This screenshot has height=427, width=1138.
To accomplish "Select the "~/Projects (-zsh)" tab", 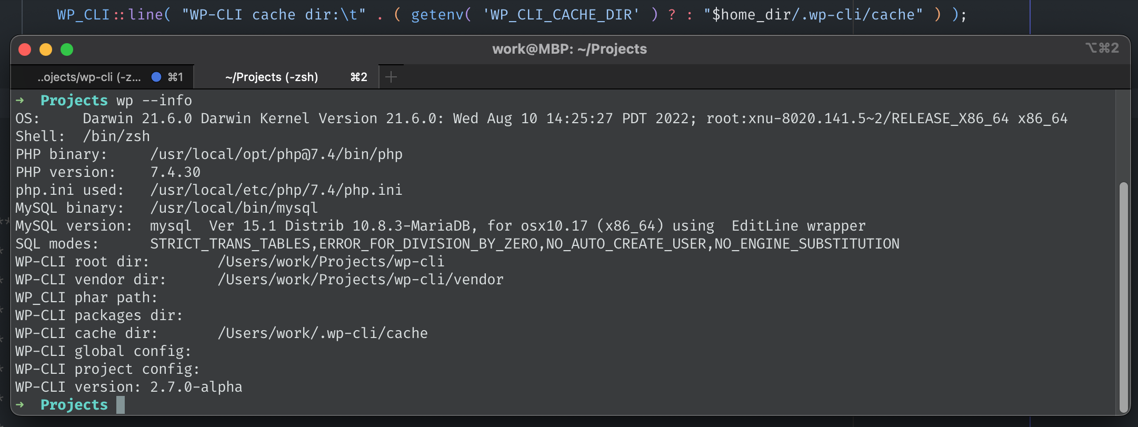I will pyautogui.click(x=272, y=77).
